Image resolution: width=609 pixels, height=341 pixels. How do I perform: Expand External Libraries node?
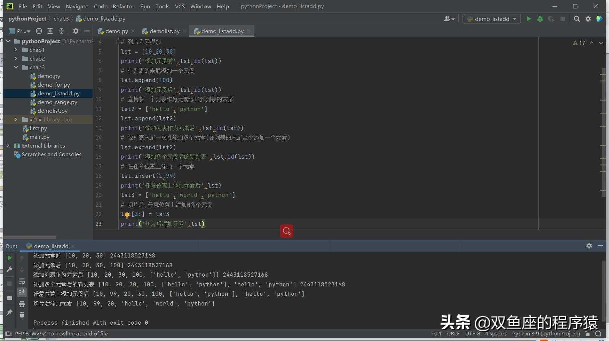(8, 145)
